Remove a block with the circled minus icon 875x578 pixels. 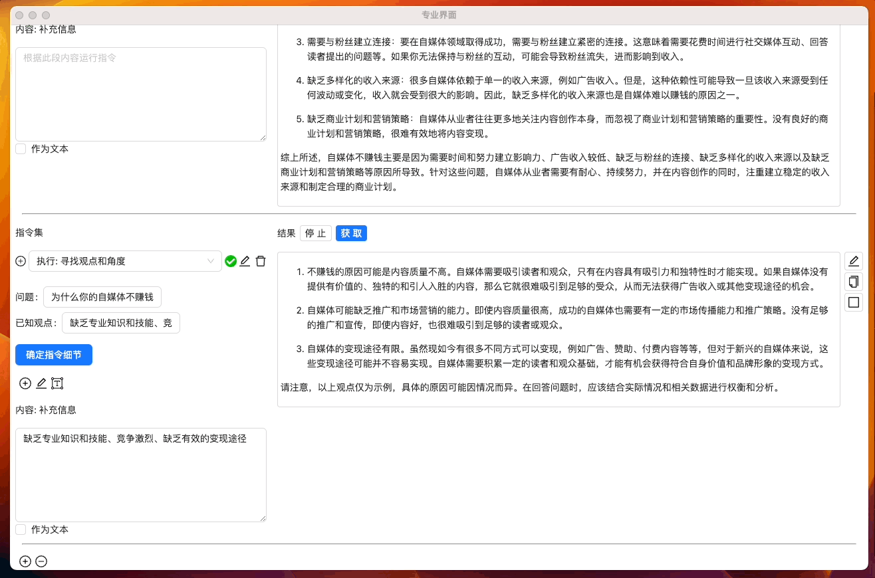click(x=41, y=561)
